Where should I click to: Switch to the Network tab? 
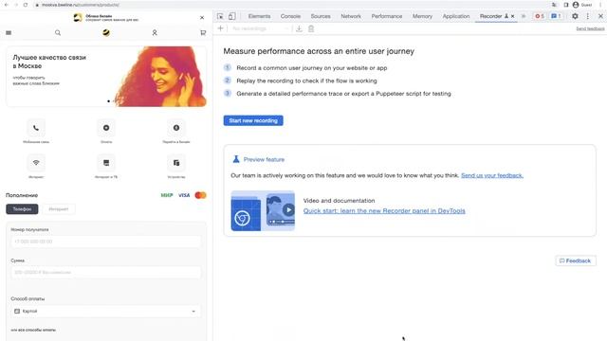point(351,16)
